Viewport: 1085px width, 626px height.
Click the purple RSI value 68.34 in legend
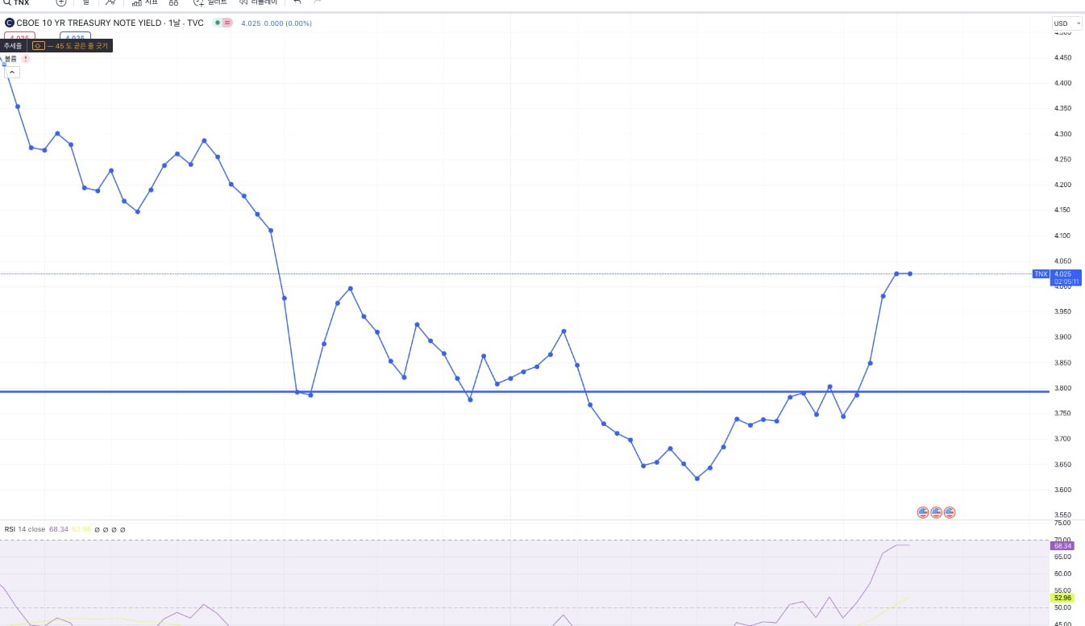[59, 529]
